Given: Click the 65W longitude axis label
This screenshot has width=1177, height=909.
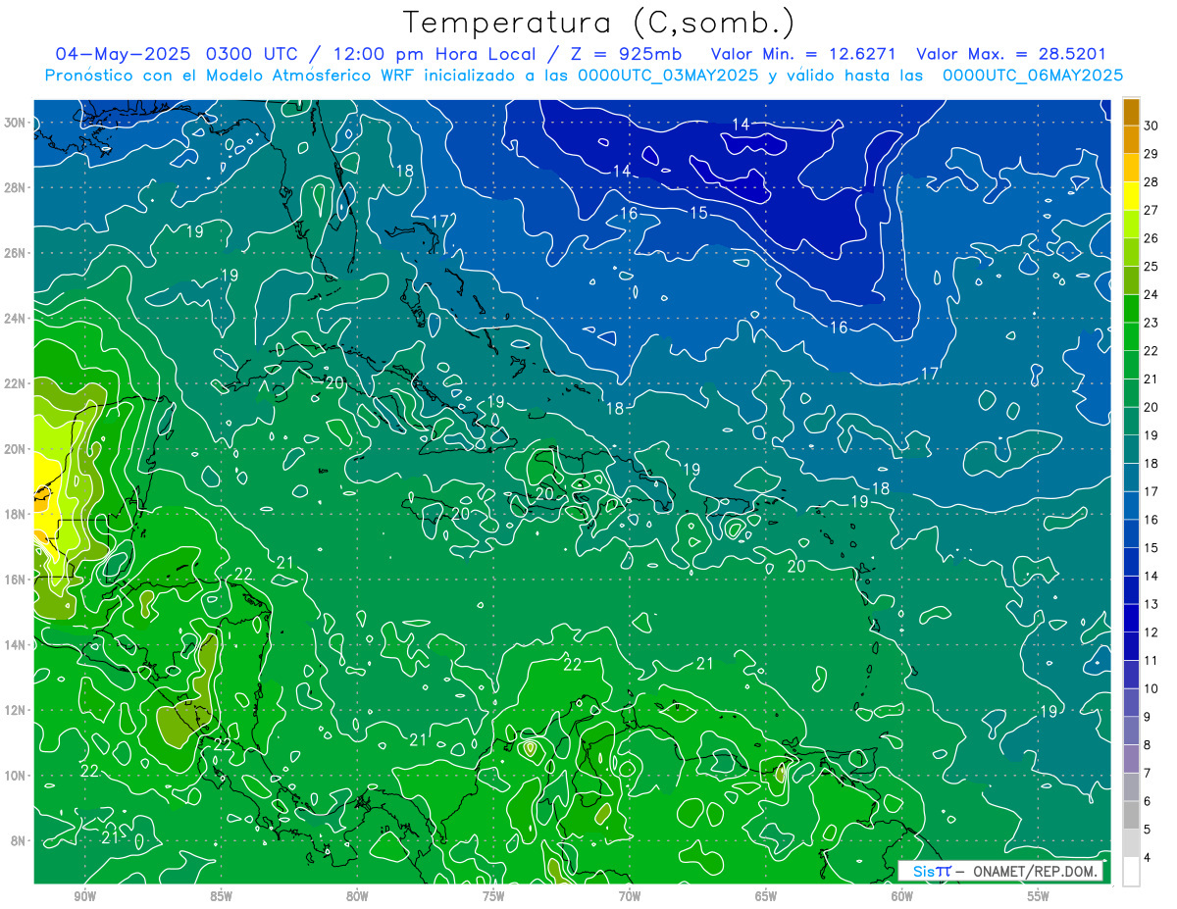Looking at the screenshot, I should (x=766, y=896).
